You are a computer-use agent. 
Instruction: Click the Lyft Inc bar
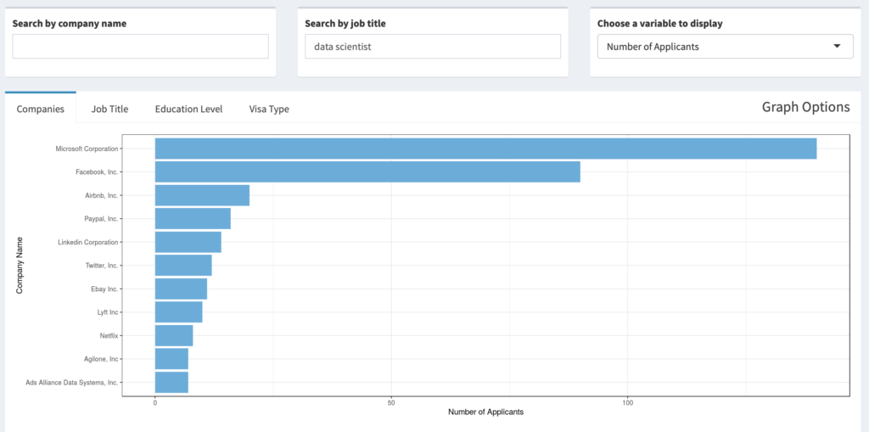point(178,312)
